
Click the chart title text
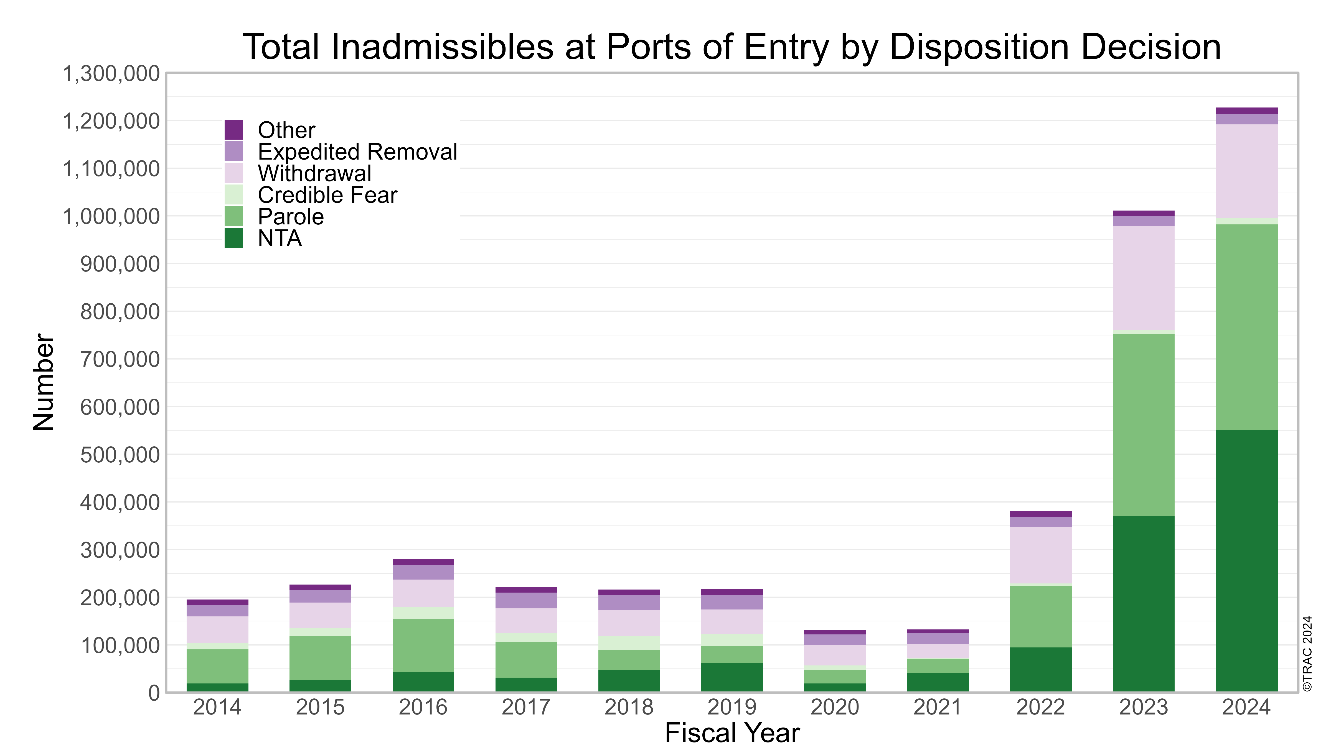click(732, 47)
